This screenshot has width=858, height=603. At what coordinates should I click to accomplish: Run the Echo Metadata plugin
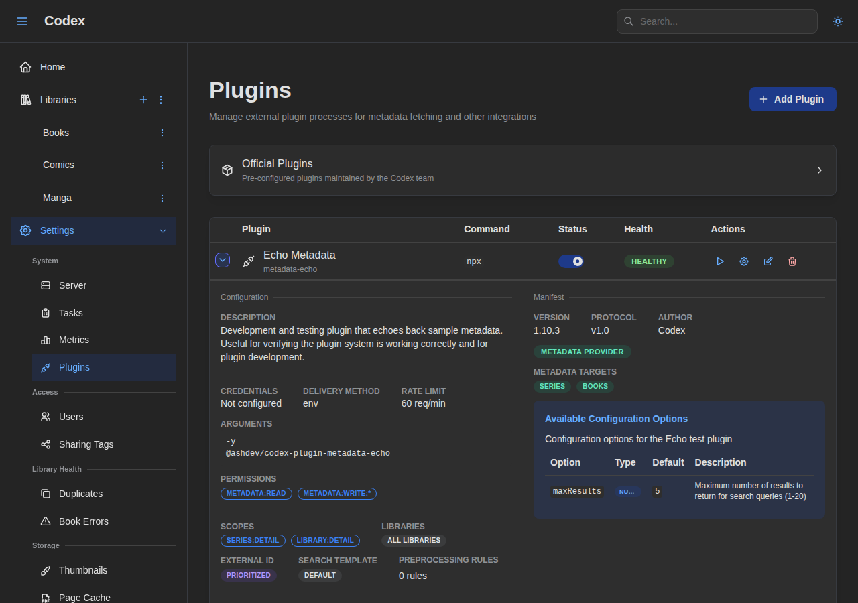point(720,261)
